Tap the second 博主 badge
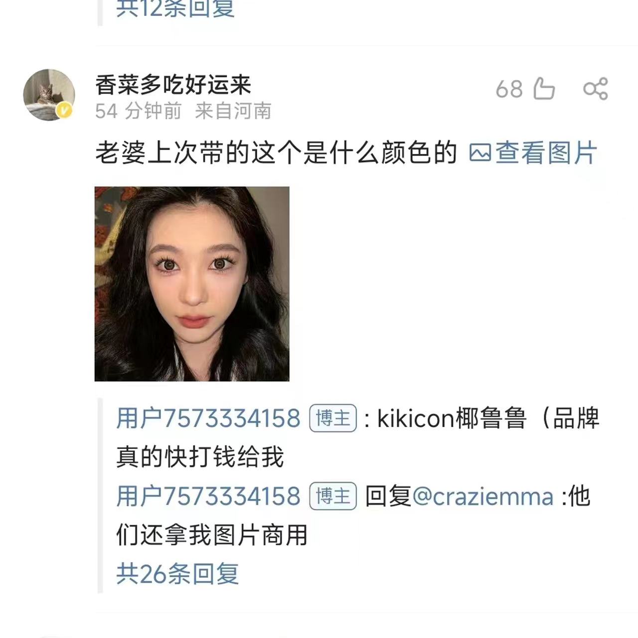The height and width of the screenshot is (638, 638). [x=333, y=496]
